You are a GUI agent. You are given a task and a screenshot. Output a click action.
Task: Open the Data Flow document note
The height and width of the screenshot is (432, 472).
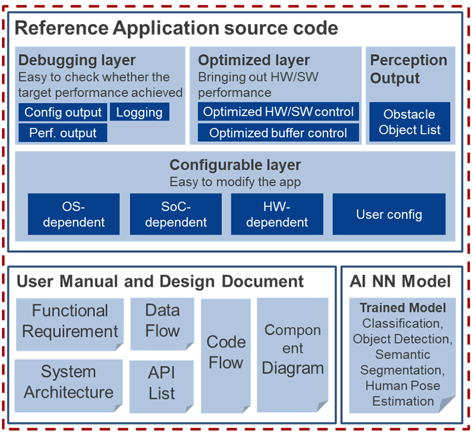tap(162, 321)
